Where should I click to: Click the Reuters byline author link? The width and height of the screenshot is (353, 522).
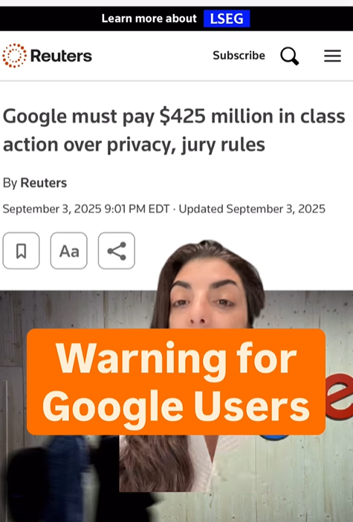click(44, 183)
